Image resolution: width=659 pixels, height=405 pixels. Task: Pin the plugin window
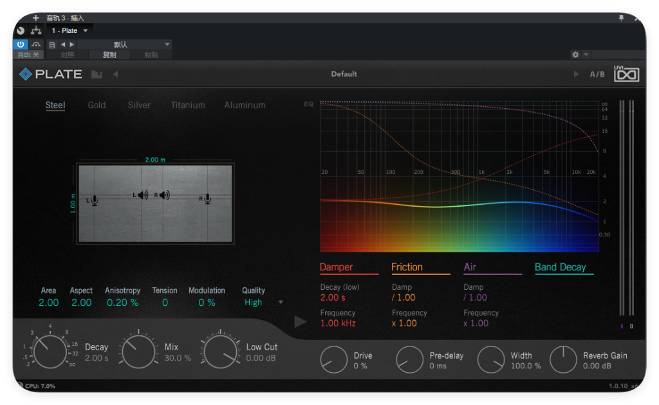click(x=621, y=17)
